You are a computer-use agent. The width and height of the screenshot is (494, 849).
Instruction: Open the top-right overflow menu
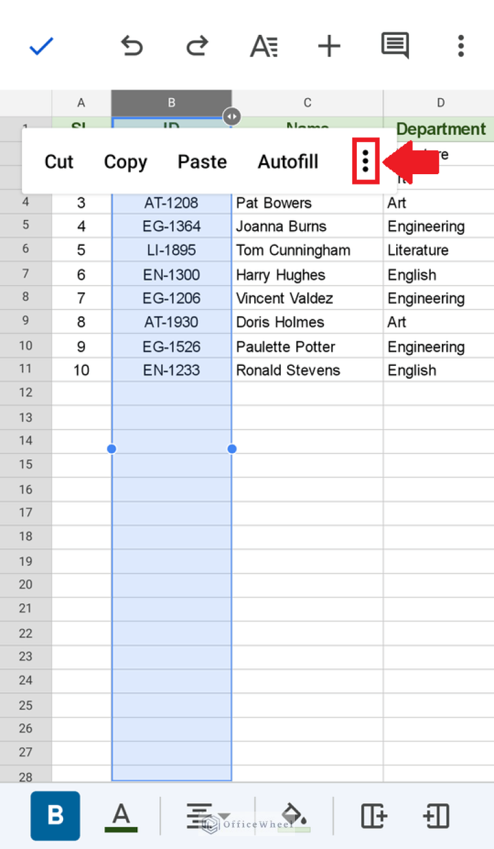click(461, 46)
